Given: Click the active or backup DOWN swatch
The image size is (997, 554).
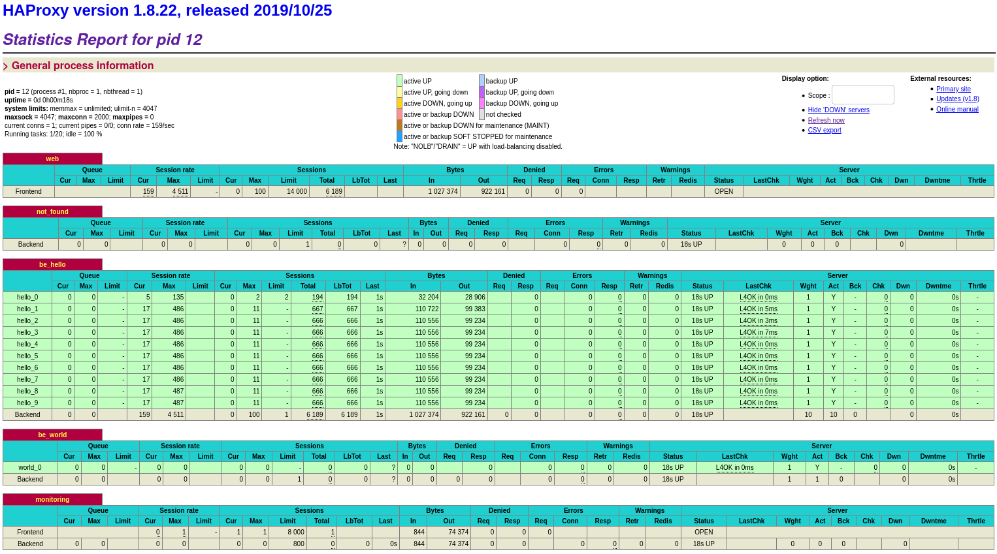Looking at the screenshot, I should pyautogui.click(x=399, y=114).
